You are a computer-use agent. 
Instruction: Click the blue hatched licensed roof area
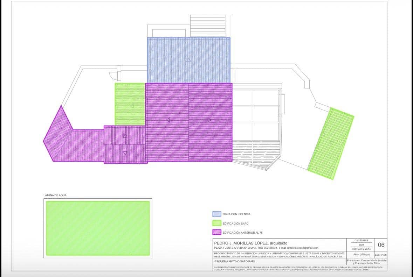click(x=188, y=60)
